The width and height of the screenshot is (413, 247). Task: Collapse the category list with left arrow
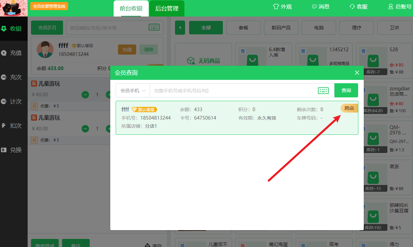coord(180,28)
